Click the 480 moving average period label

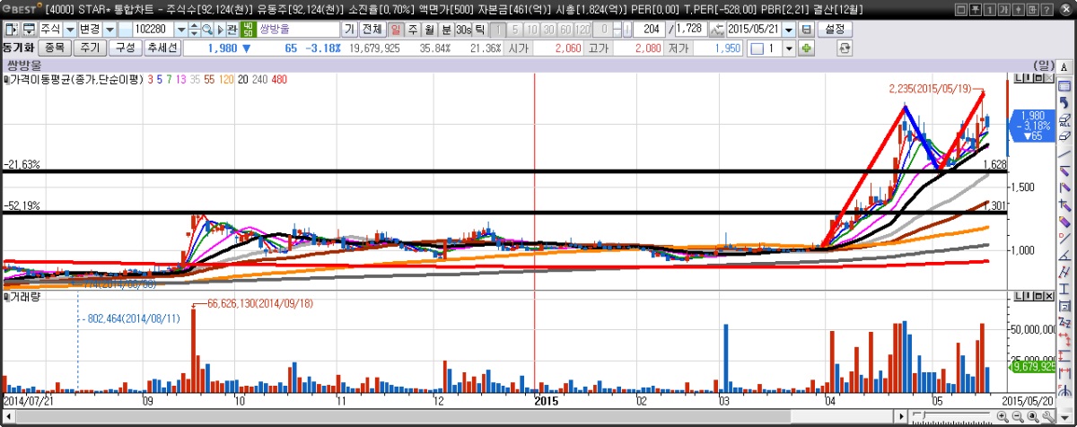click(279, 79)
